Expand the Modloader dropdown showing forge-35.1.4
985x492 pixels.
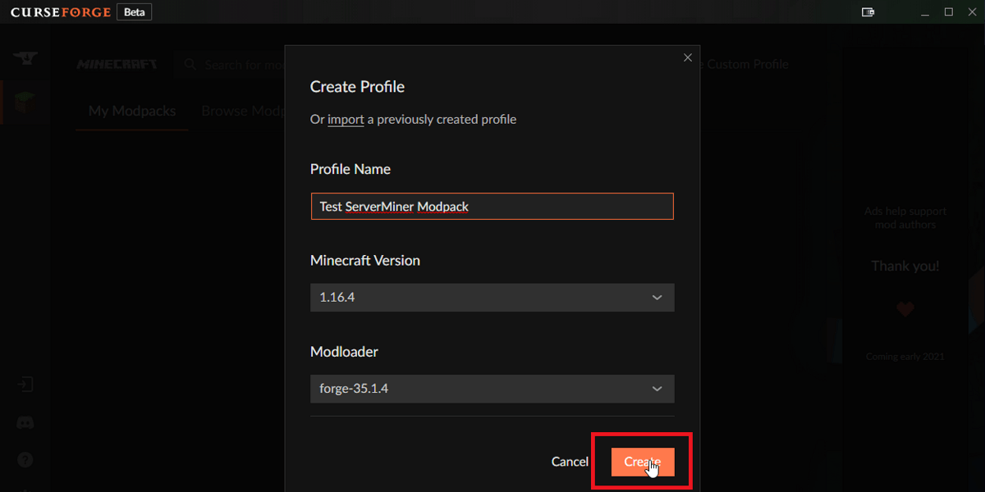(492, 388)
